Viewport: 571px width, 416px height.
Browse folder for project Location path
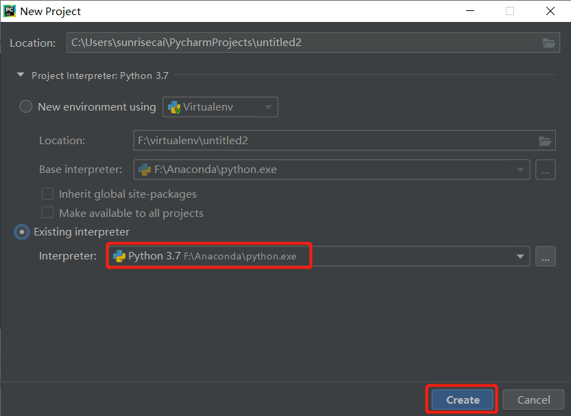[549, 43]
